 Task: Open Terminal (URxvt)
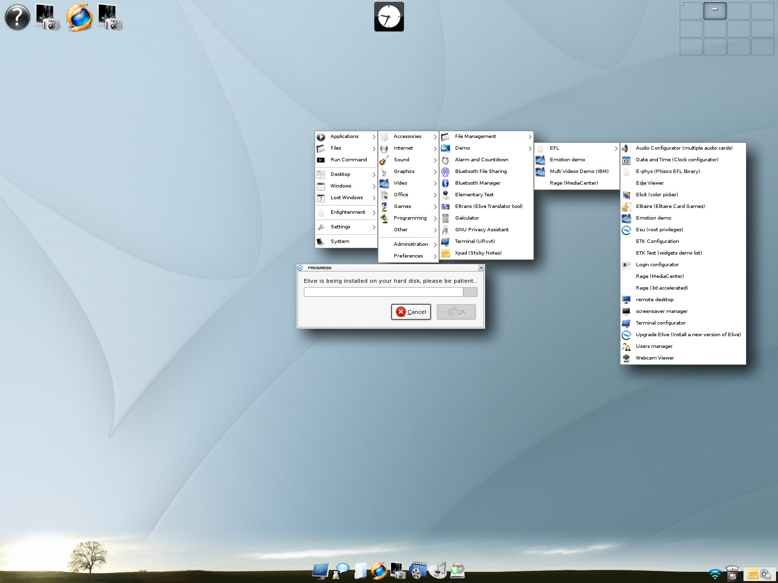[x=486, y=241]
